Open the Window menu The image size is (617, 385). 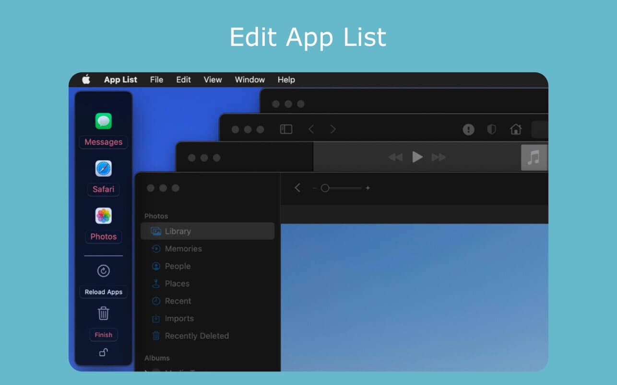[249, 80]
